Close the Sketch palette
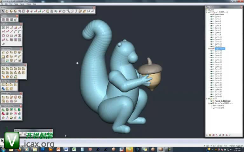Screen dimensions: 244x152 point(21,24)
